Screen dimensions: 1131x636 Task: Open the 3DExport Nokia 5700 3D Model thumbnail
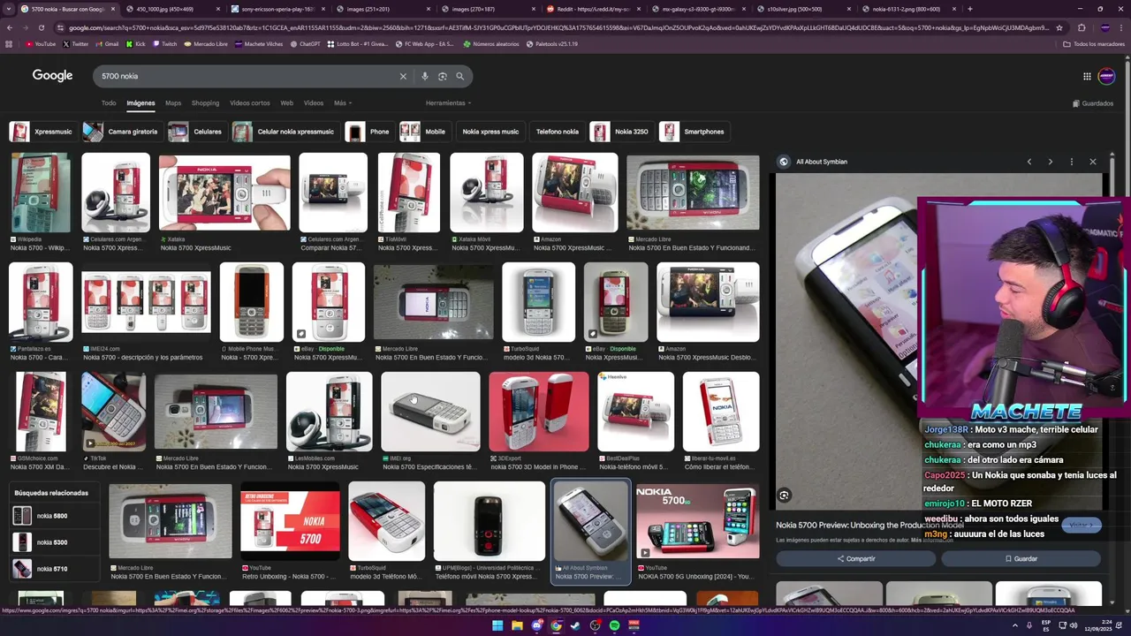tap(538, 412)
